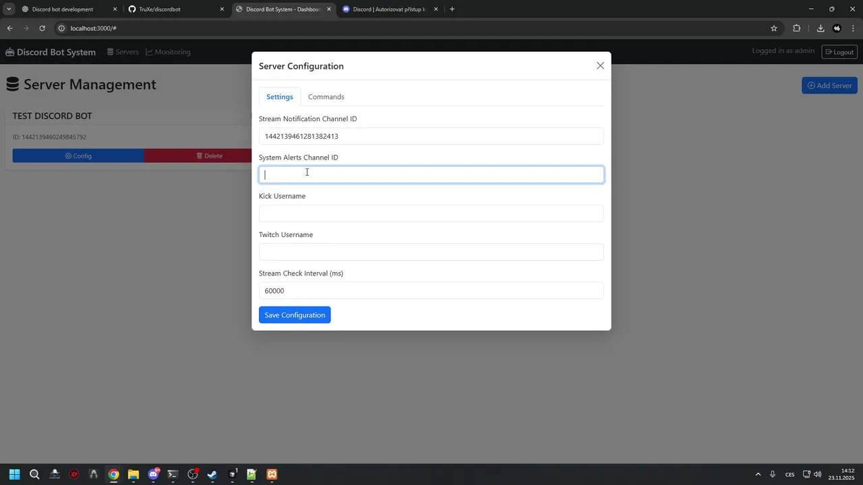Open the browser extensions menu
Image resolution: width=863 pixels, height=485 pixels.
pyautogui.click(x=797, y=28)
